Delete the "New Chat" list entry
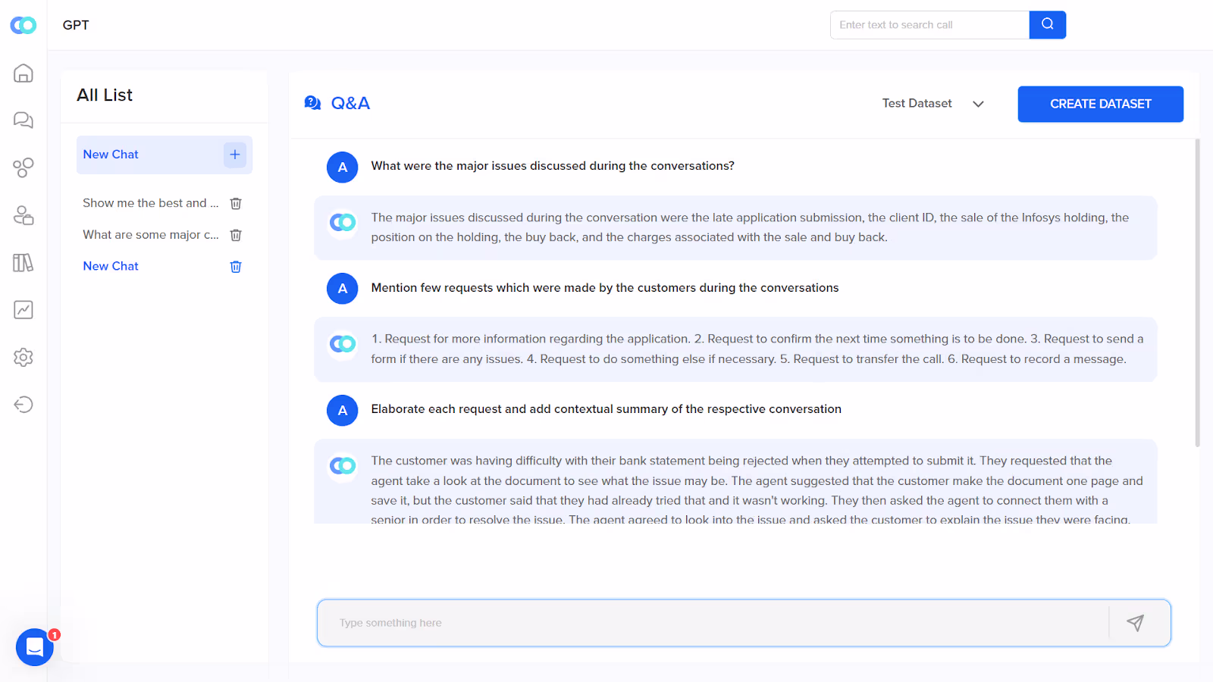The height and width of the screenshot is (682, 1213). pos(236,267)
